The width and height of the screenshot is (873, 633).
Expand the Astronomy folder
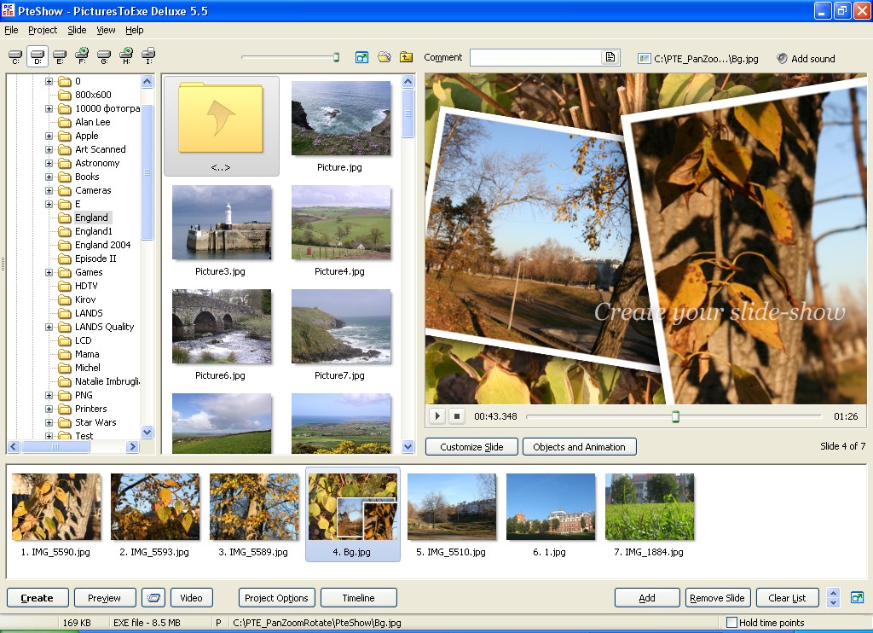click(49, 163)
